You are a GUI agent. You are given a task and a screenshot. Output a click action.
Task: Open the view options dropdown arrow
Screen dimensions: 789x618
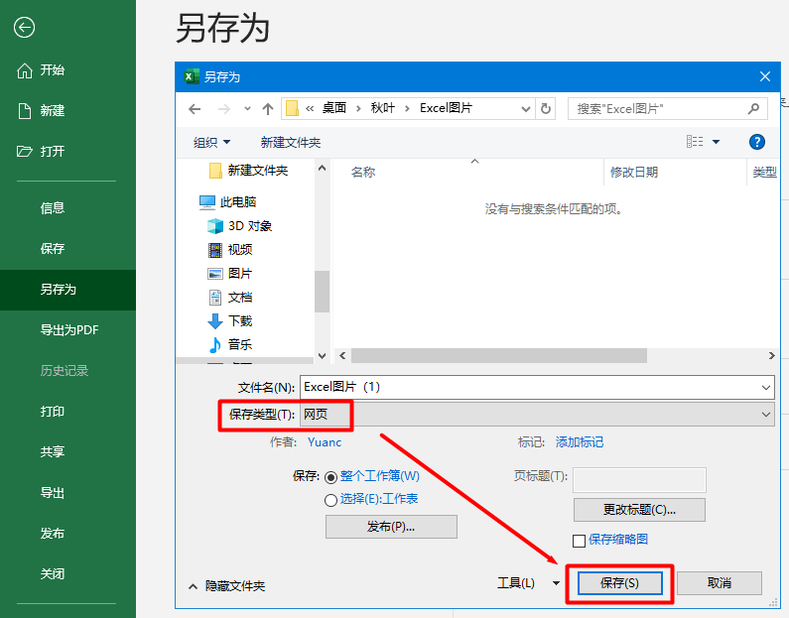click(716, 142)
